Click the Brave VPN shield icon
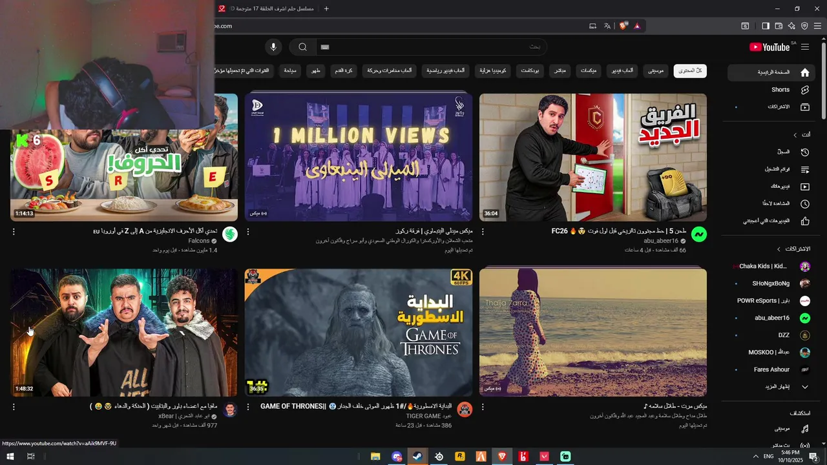 point(804,26)
